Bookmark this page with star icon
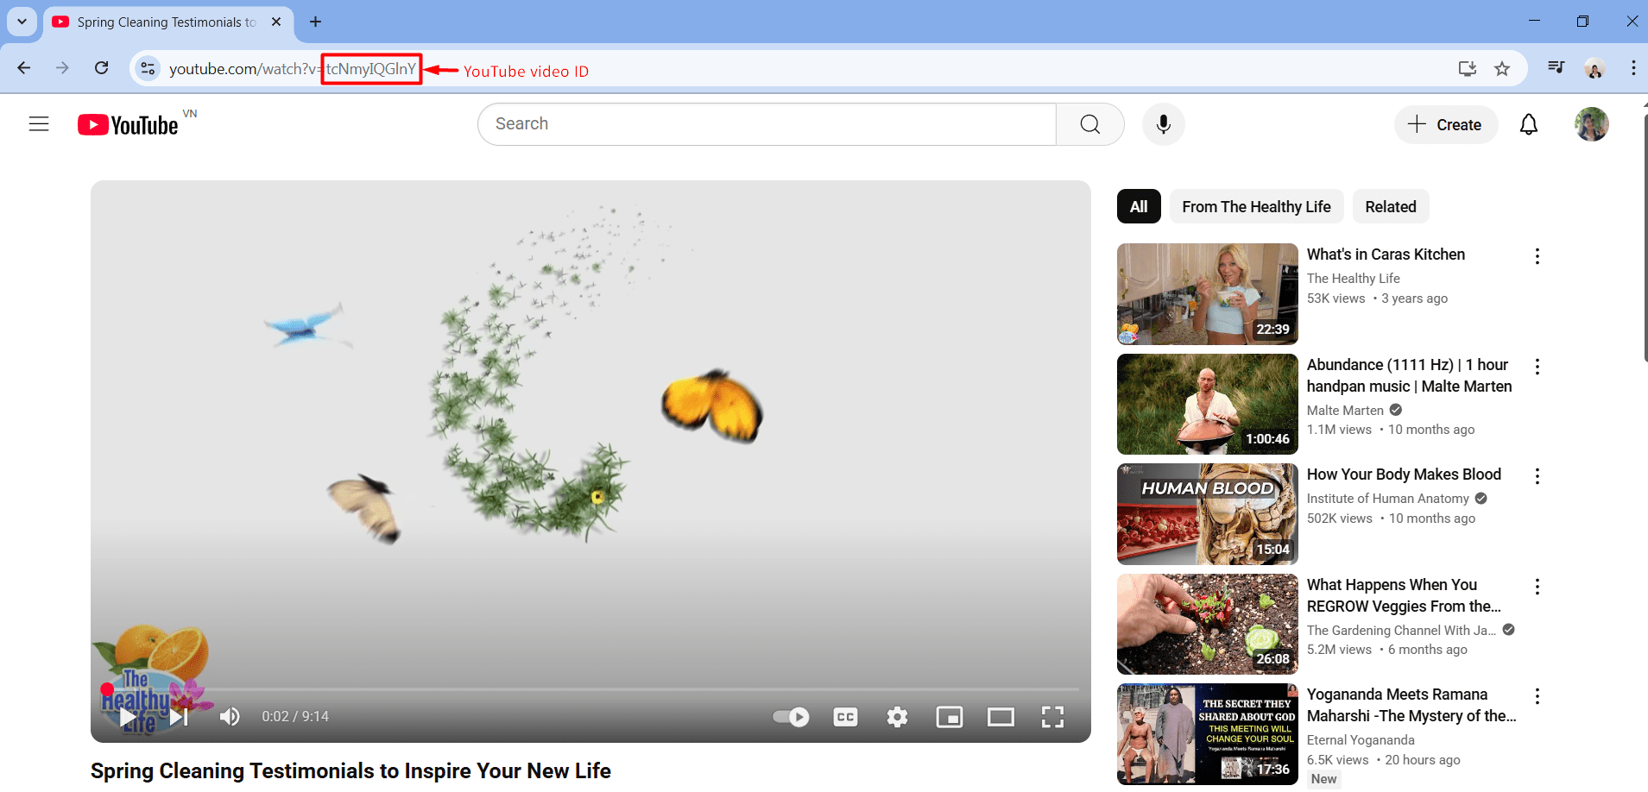The width and height of the screenshot is (1648, 792). tap(1502, 68)
